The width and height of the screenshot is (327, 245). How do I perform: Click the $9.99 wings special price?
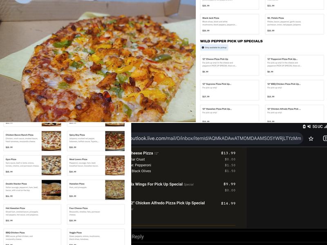point(229,184)
